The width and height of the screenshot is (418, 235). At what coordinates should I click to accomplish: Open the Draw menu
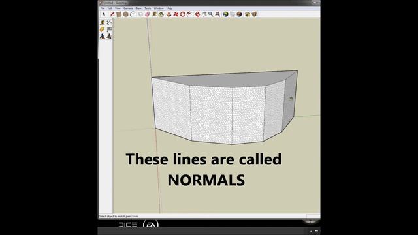coord(138,8)
